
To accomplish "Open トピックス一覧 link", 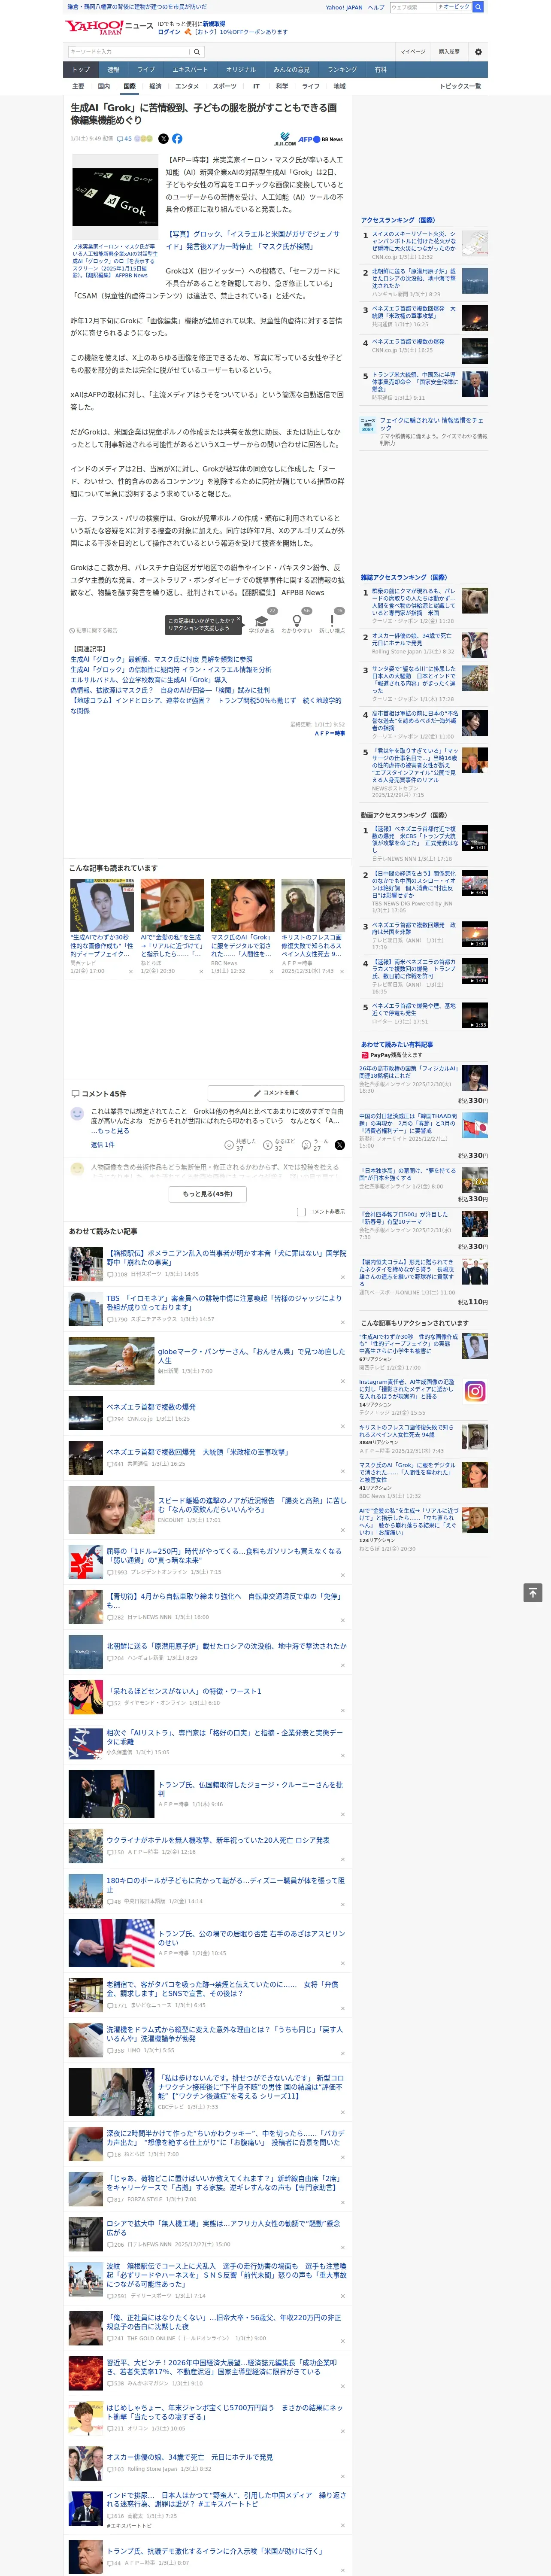I will point(460,86).
